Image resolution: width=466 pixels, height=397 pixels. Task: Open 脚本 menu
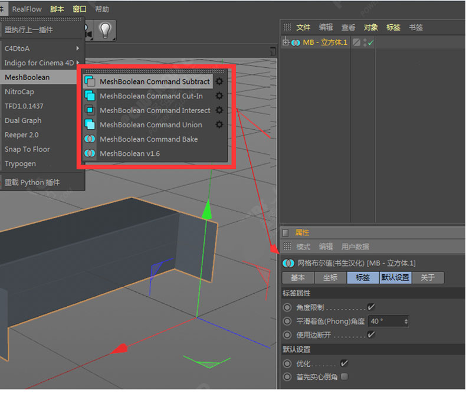click(57, 9)
